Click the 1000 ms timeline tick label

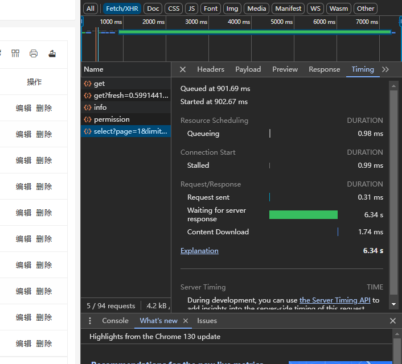pyautogui.click(x=111, y=22)
